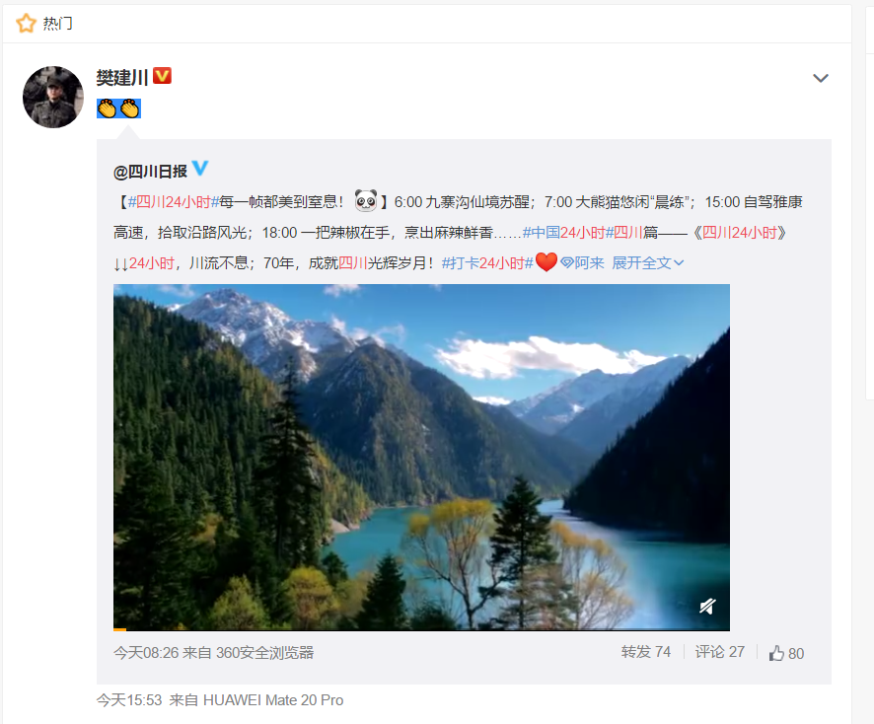Click the panda emoji in the post text
This screenshot has width=874, height=724.
click(x=366, y=201)
